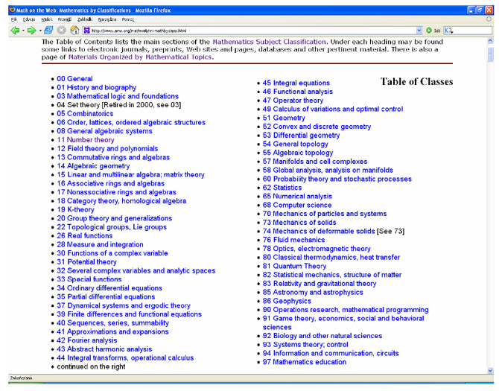Click the green Back arrow button

[x=14, y=30]
